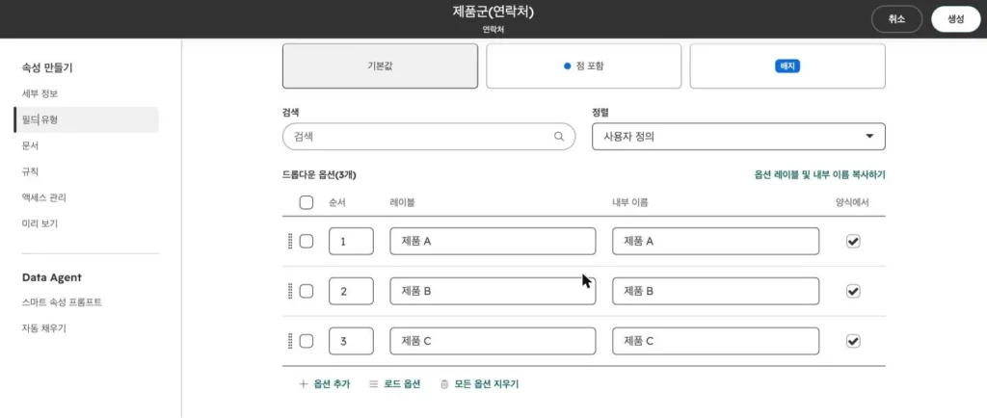
Task: Tick the row checkbox for 제품 B
Action: (x=306, y=291)
